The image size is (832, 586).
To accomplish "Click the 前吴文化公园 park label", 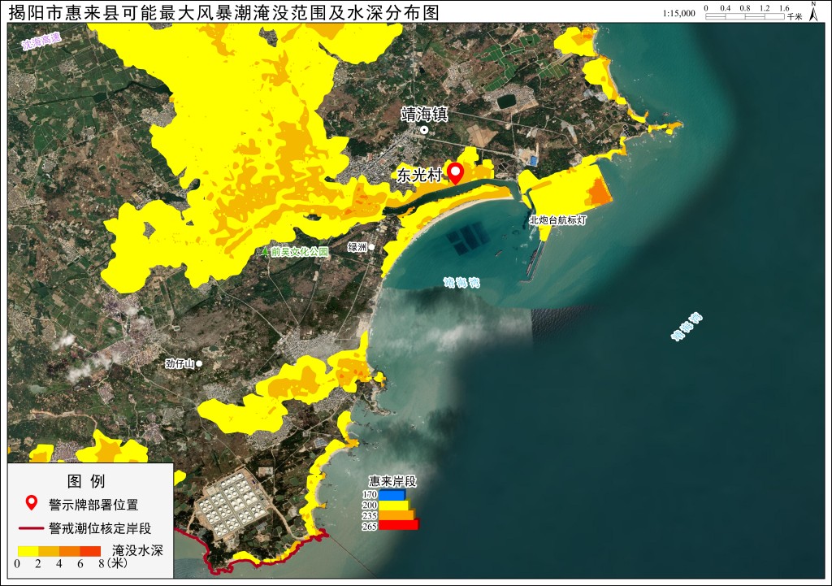I will pos(300,252).
